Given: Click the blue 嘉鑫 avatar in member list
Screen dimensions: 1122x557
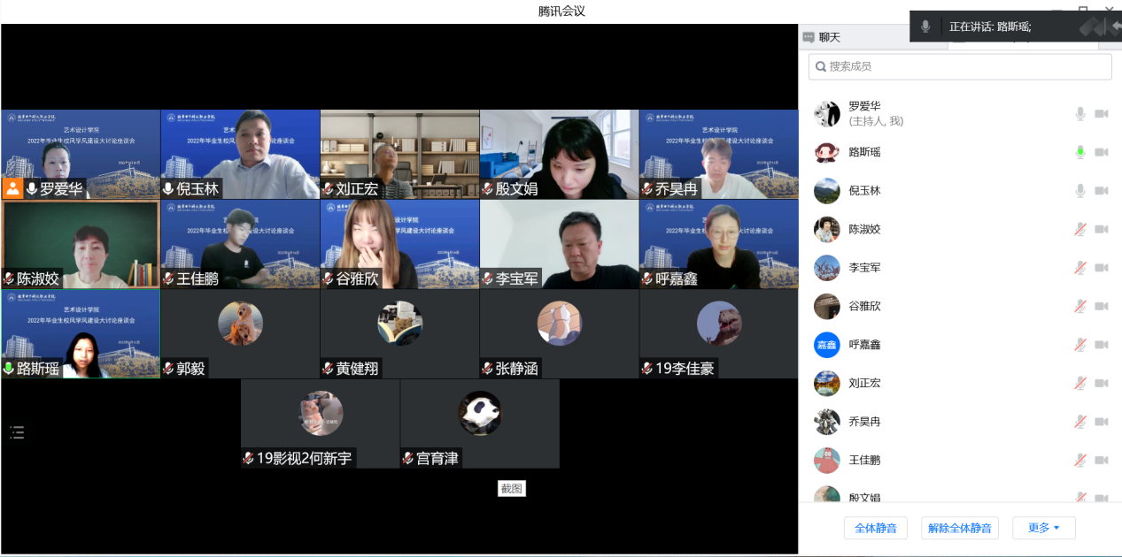Looking at the screenshot, I should pyautogui.click(x=826, y=344).
